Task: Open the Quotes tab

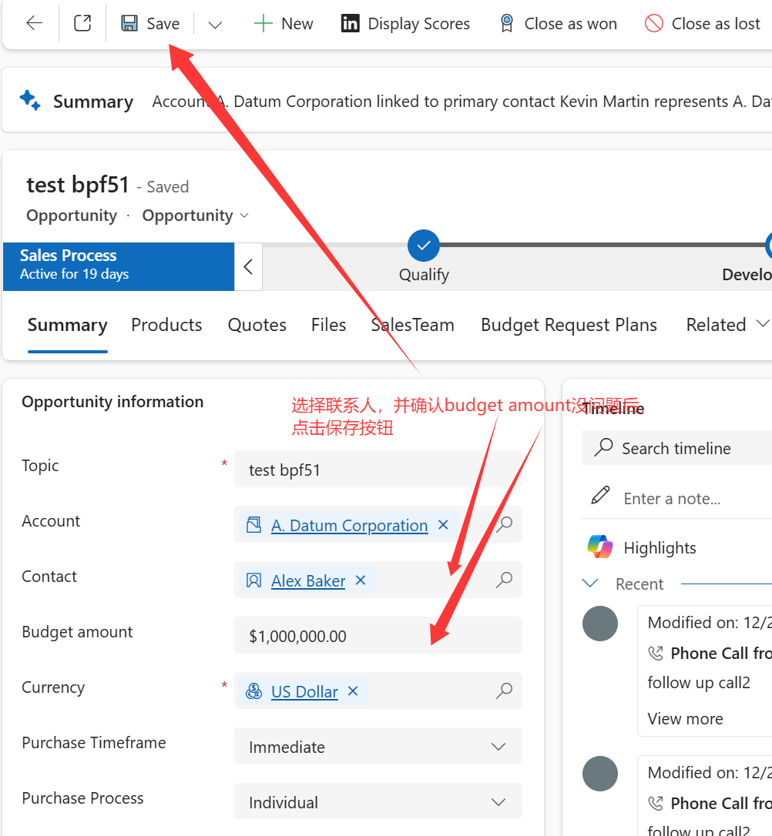Action: click(257, 325)
